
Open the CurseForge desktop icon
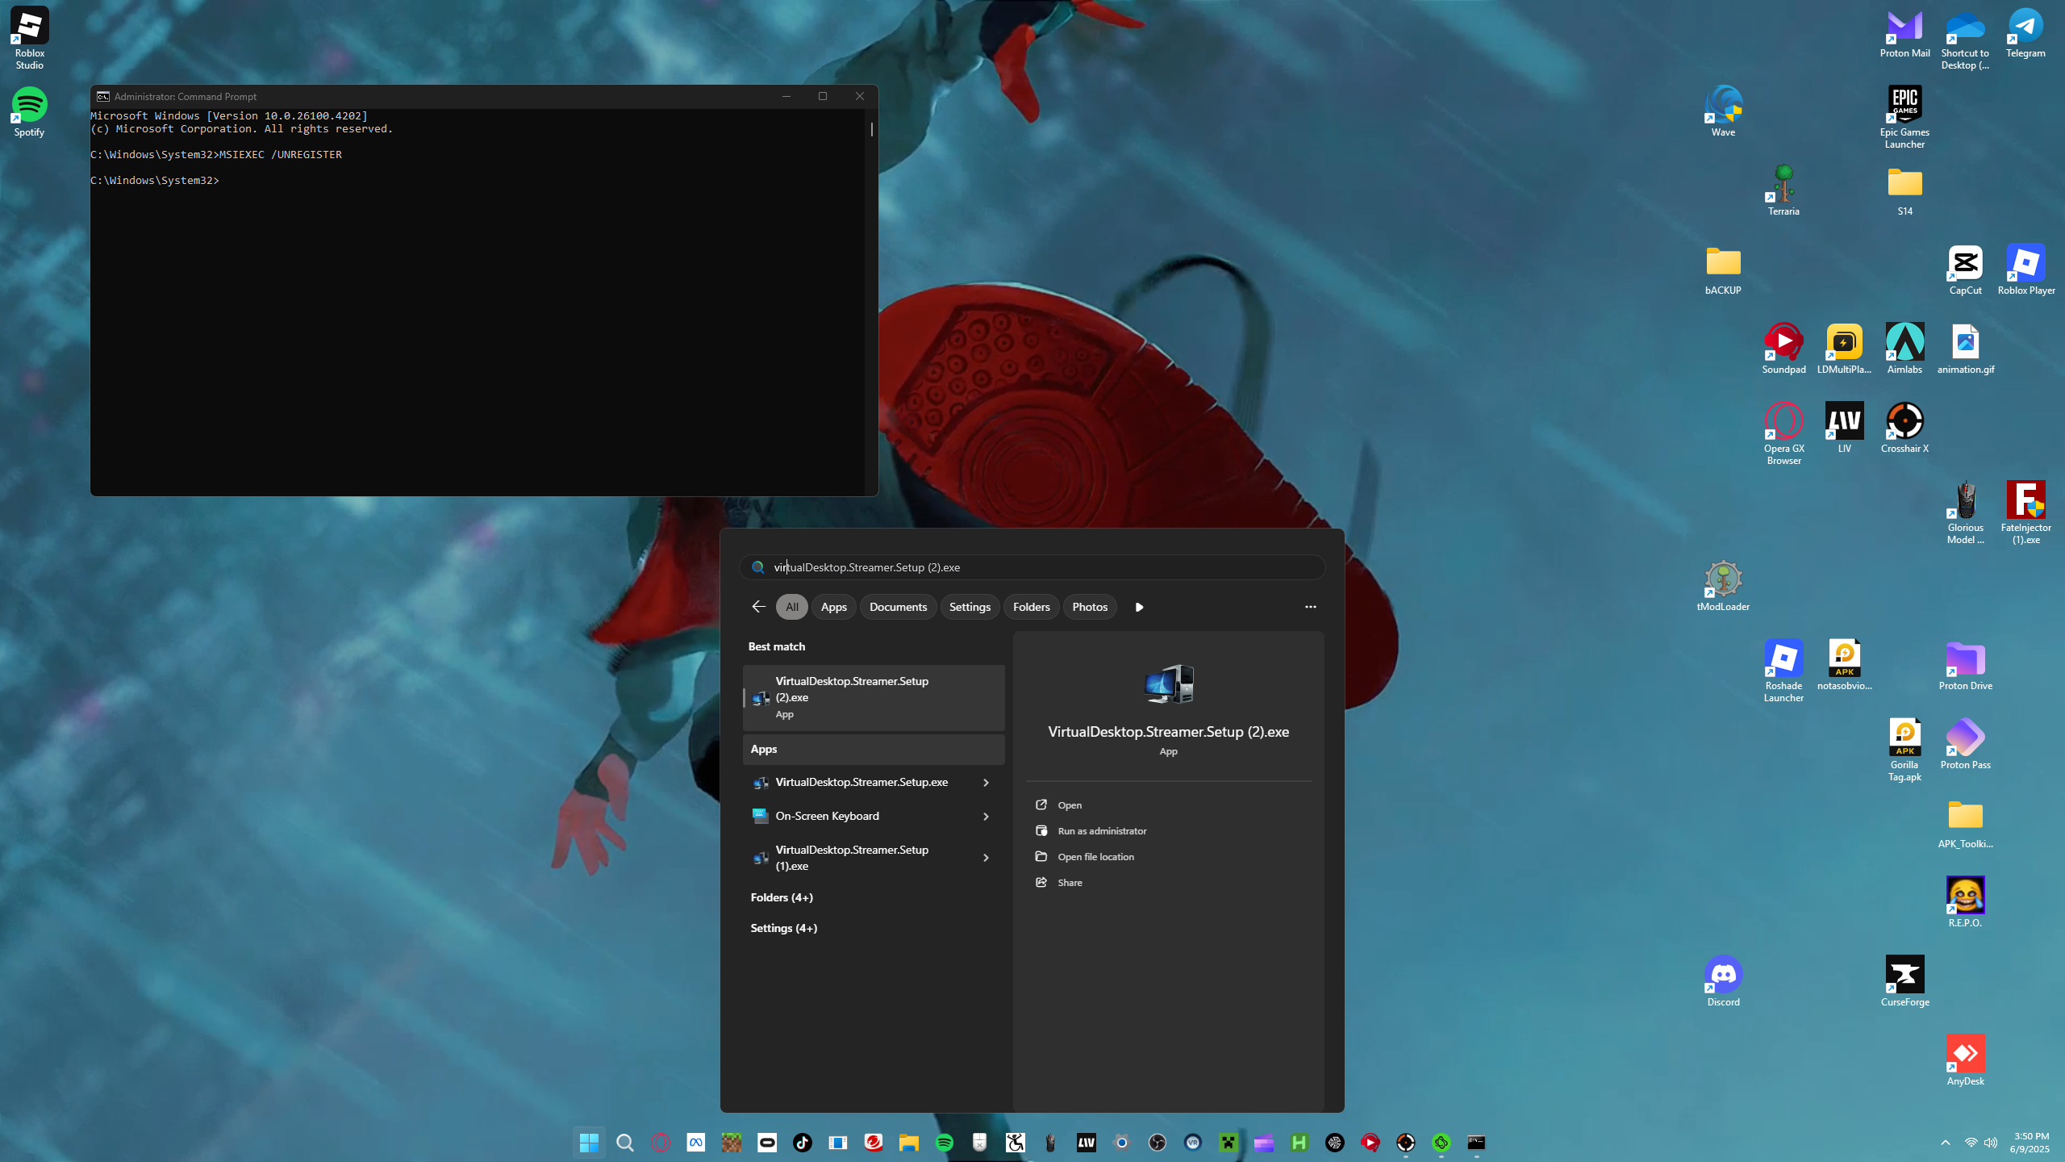click(x=1904, y=979)
